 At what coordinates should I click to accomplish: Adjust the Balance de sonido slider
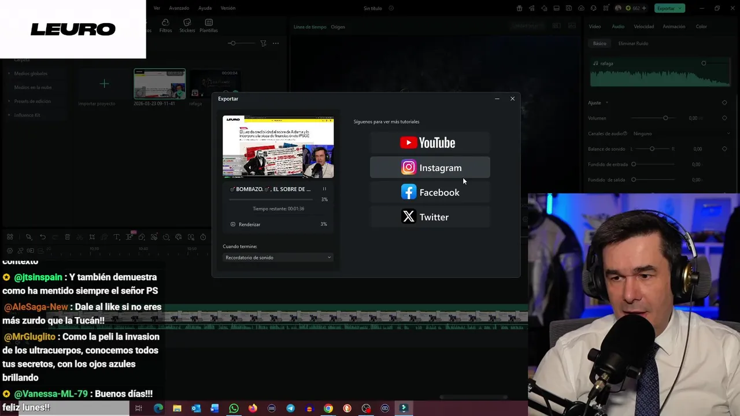click(x=652, y=149)
